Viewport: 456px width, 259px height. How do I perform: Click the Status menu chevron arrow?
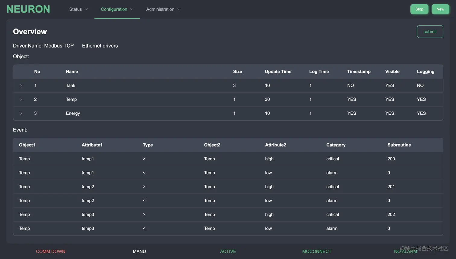click(x=86, y=9)
